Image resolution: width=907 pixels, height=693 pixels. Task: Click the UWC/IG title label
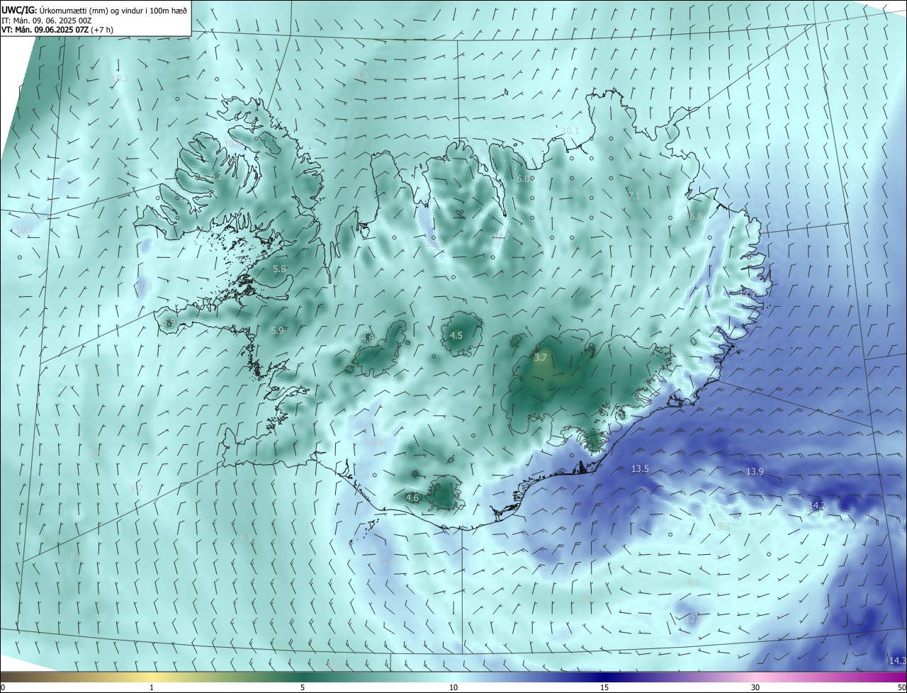point(19,10)
